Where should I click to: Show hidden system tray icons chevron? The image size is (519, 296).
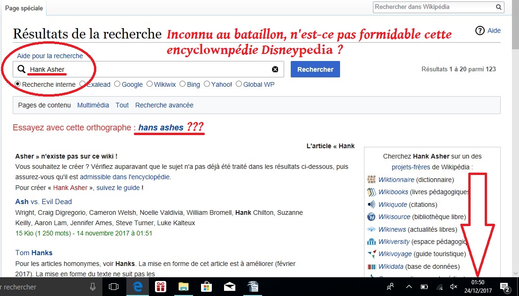[x=409, y=287]
